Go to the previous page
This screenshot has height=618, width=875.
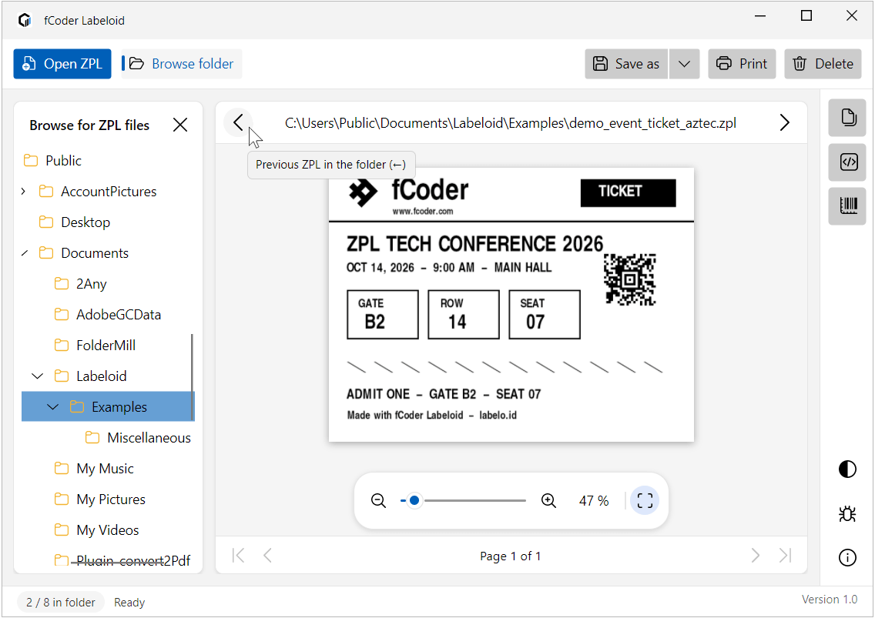tap(268, 556)
